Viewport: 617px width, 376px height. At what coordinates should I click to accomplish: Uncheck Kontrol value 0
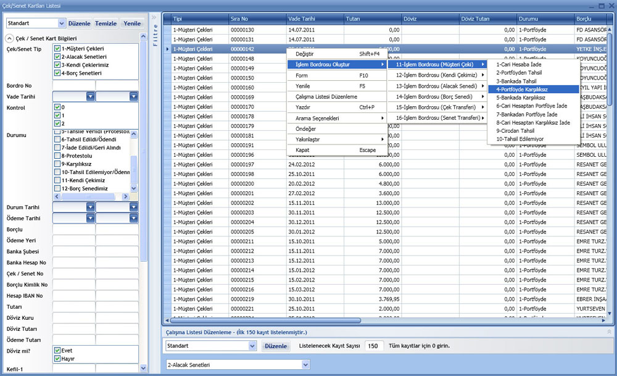click(57, 107)
